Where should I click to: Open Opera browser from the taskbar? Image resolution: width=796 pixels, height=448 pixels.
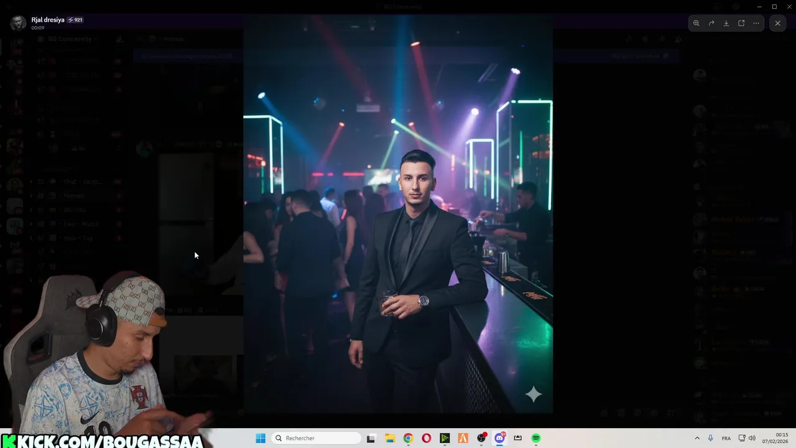426,438
